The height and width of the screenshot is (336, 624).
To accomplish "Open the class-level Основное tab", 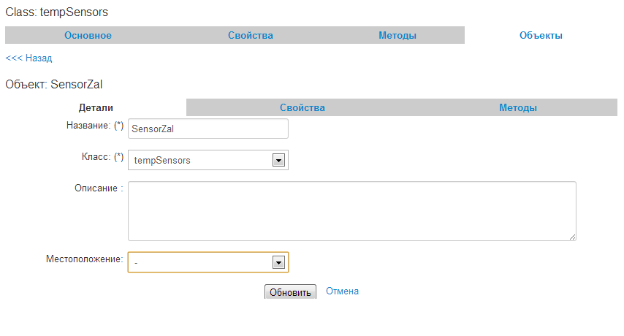I will [88, 35].
